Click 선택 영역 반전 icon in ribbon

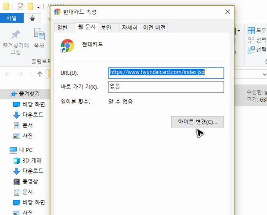coord(251,50)
